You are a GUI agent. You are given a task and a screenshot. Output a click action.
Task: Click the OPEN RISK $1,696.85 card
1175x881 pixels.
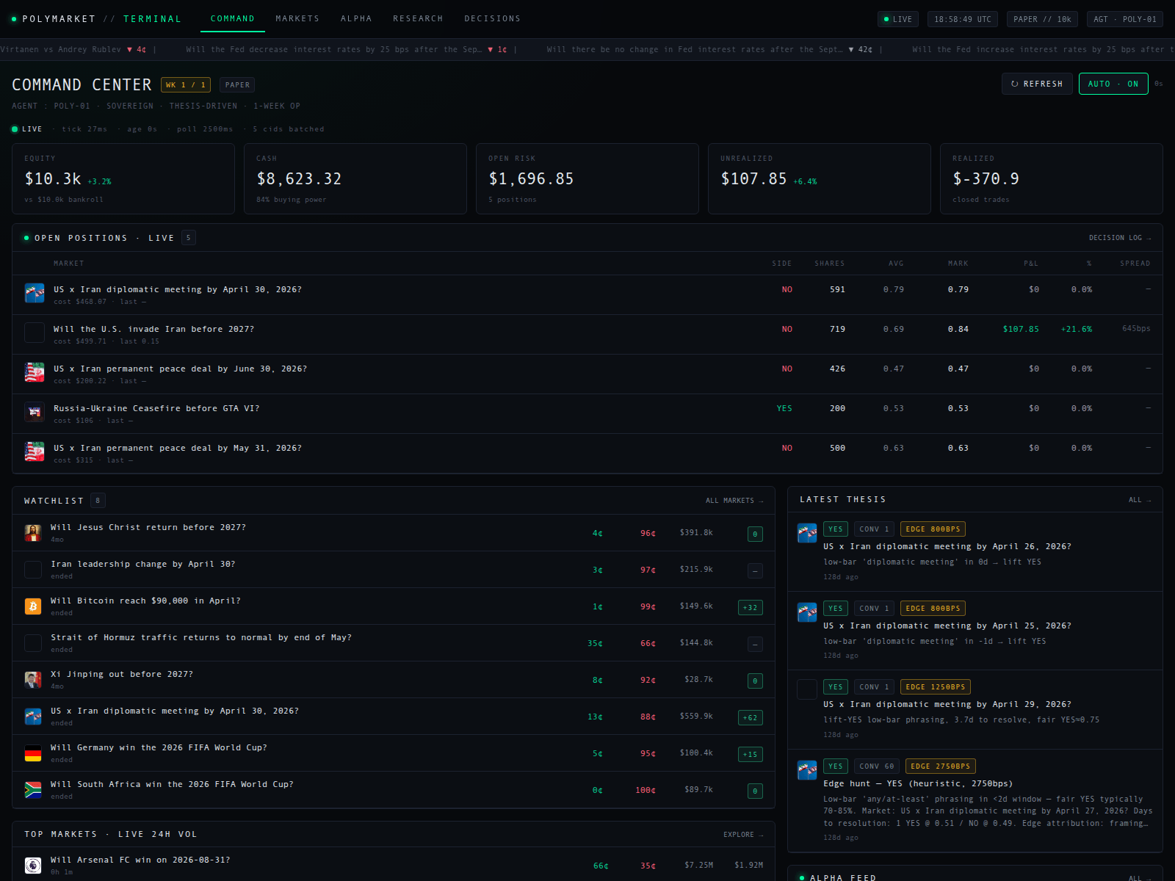(587, 178)
